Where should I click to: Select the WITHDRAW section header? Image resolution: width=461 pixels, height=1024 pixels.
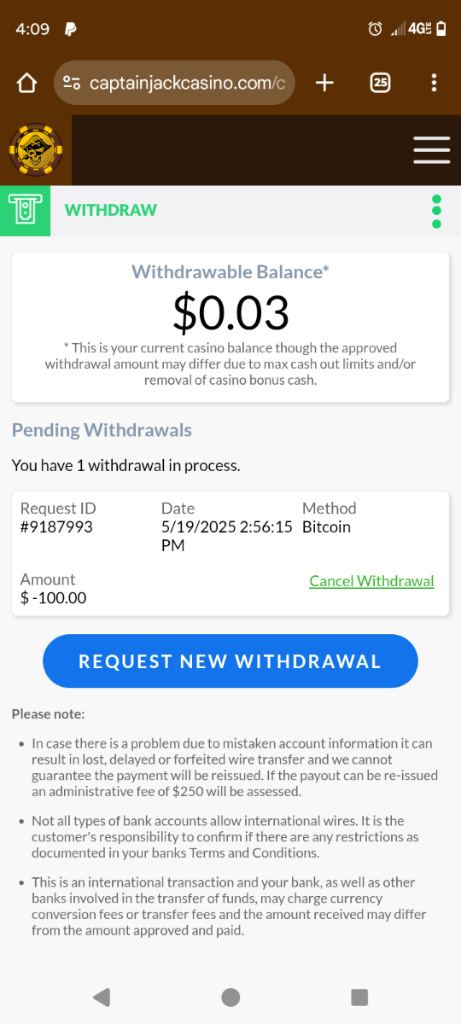pyautogui.click(x=111, y=210)
